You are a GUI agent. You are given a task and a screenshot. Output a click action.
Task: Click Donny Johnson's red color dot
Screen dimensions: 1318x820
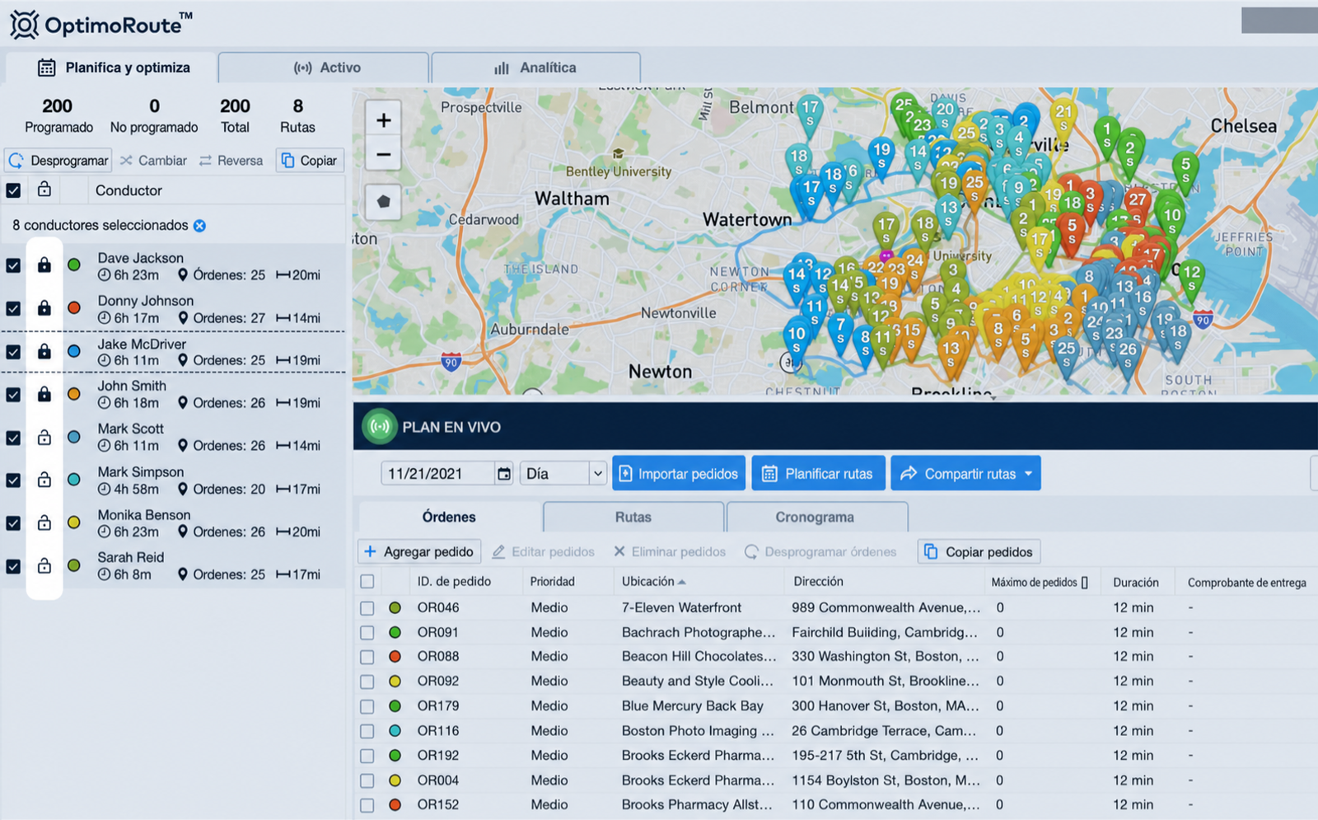click(x=74, y=307)
